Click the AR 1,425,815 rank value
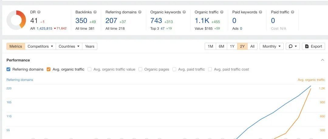This screenshot has height=139, width=328. pyautogui.click(x=44, y=28)
